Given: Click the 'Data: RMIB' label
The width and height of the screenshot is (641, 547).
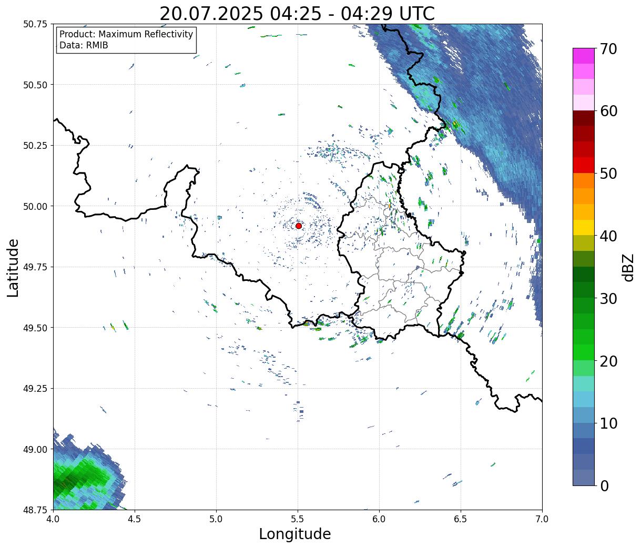Looking at the screenshot, I should click(84, 46).
